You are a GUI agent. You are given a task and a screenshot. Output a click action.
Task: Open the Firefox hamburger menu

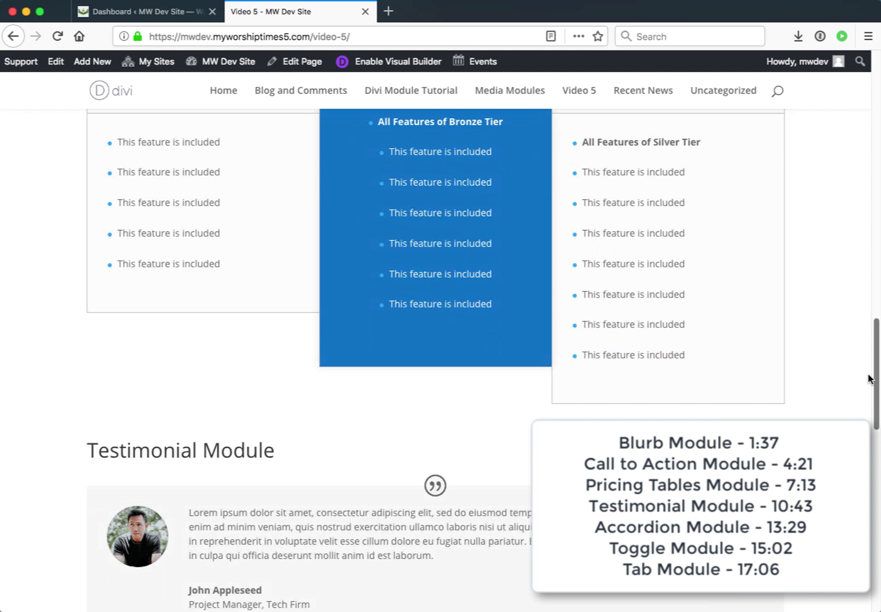pyautogui.click(x=869, y=36)
